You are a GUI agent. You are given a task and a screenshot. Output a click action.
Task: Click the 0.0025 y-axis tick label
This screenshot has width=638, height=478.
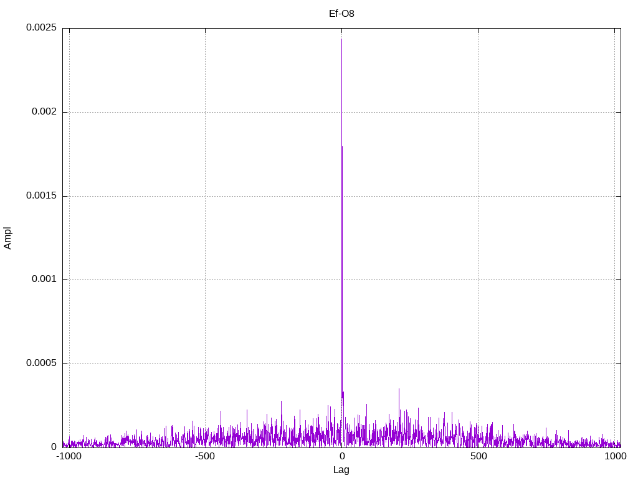tap(41, 27)
